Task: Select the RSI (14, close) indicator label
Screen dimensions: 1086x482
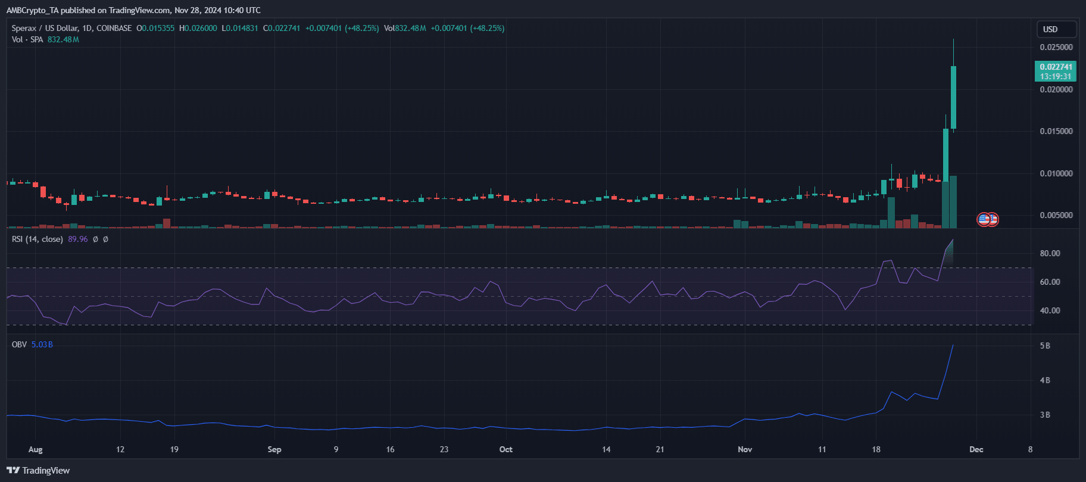Action: coord(38,239)
